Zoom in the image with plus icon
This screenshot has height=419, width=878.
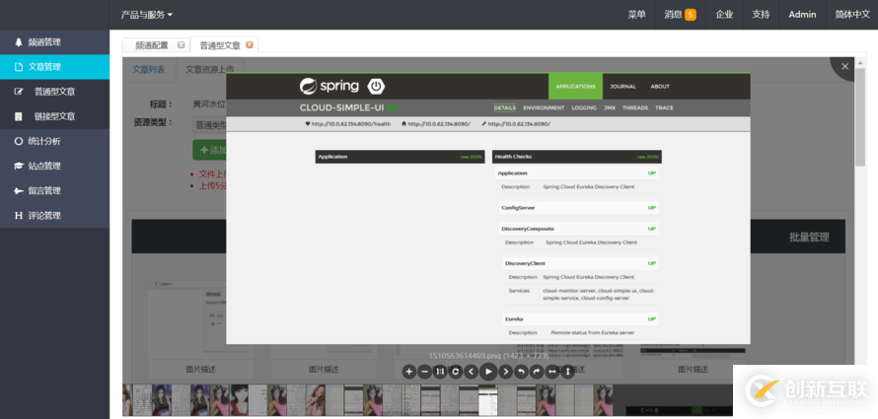(409, 372)
